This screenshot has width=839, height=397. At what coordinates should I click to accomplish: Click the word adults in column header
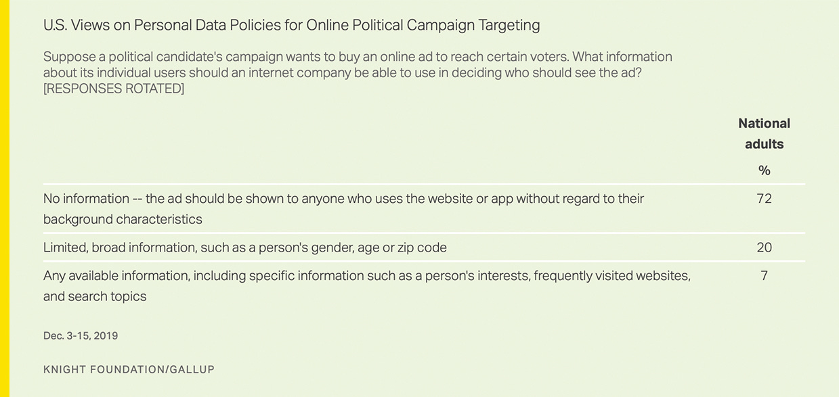(x=765, y=144)
